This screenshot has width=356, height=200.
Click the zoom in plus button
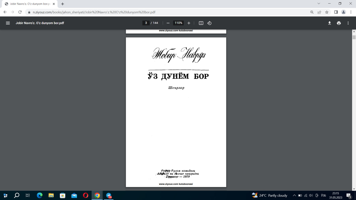(189, 23)
